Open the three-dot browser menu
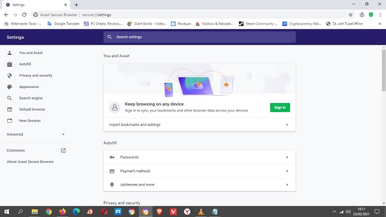This screenshot has height=217, width=386. click(x=380, y=14)
